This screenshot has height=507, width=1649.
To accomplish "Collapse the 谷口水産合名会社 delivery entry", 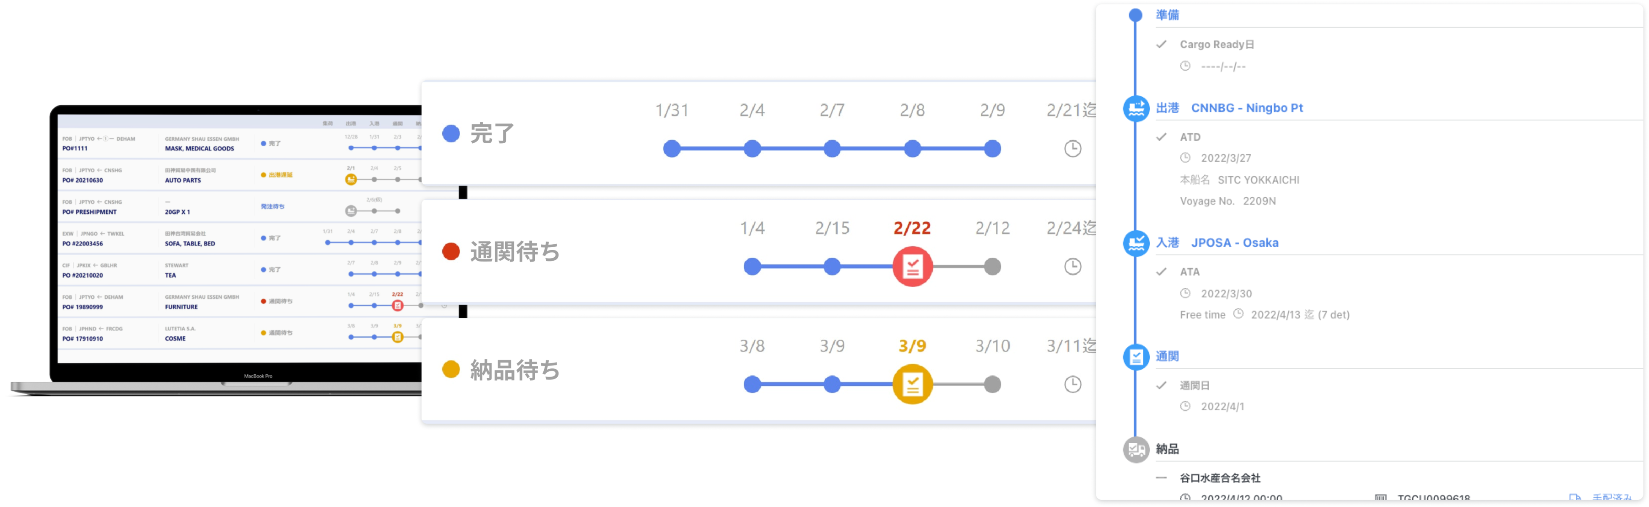I will click(1161, 478).
